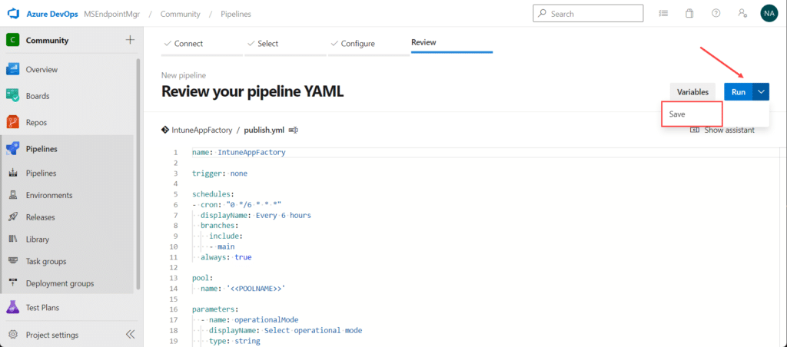Open the help question mark icon

click(x=716, y=14)
